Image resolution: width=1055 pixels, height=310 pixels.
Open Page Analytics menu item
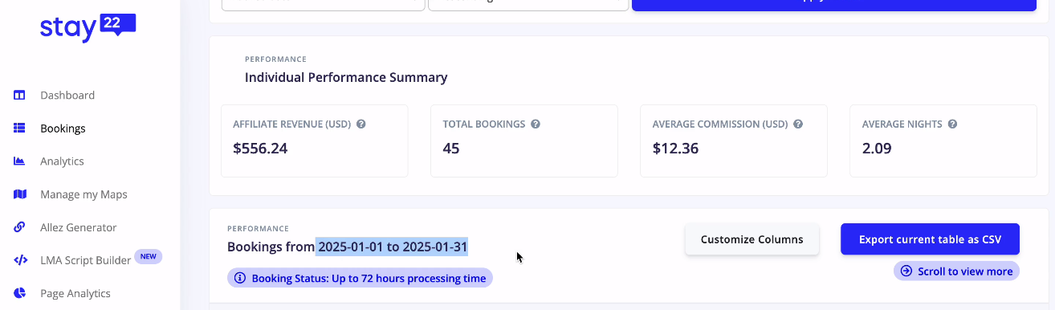point(75,293)
